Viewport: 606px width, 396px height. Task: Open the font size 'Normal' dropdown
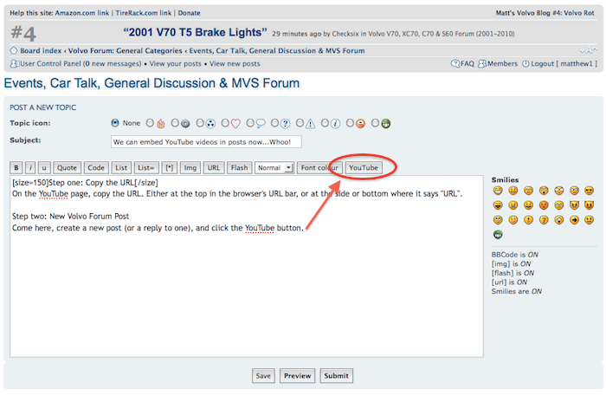[274, 167]
